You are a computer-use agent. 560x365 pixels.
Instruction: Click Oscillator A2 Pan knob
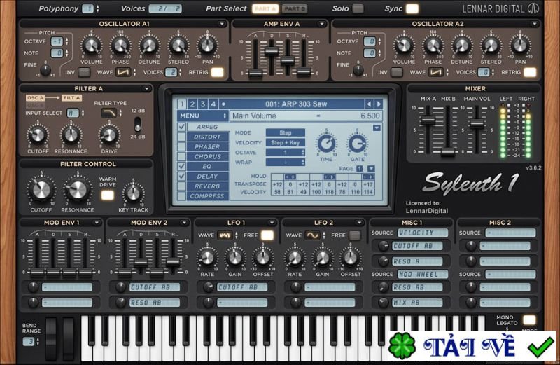pos(520,46)
